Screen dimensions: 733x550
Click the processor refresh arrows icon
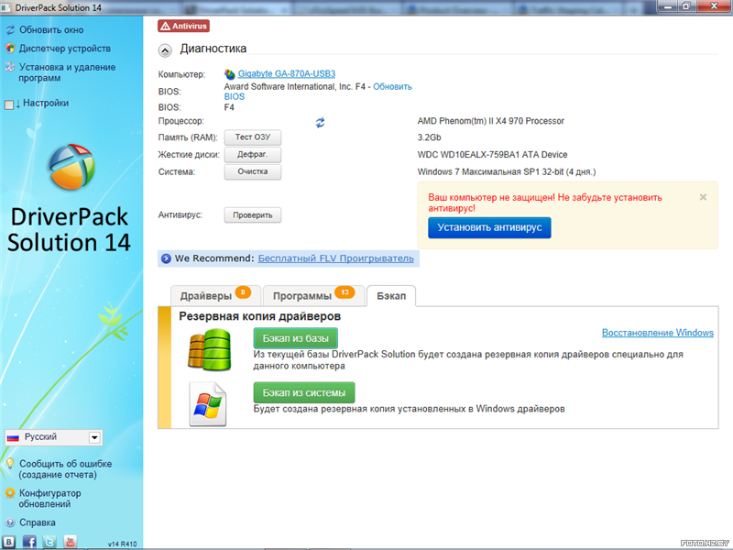click(x=320, y=123)
